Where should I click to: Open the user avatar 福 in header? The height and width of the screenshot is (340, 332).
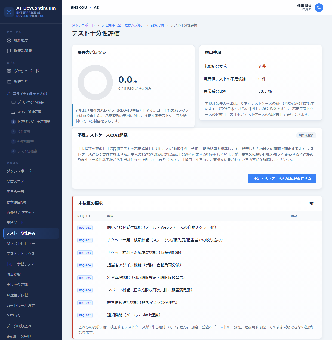319,8
